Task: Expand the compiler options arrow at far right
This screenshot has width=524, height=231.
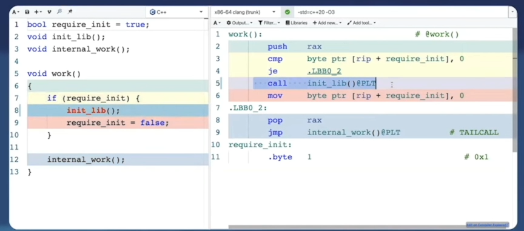Action: point(512,12)
